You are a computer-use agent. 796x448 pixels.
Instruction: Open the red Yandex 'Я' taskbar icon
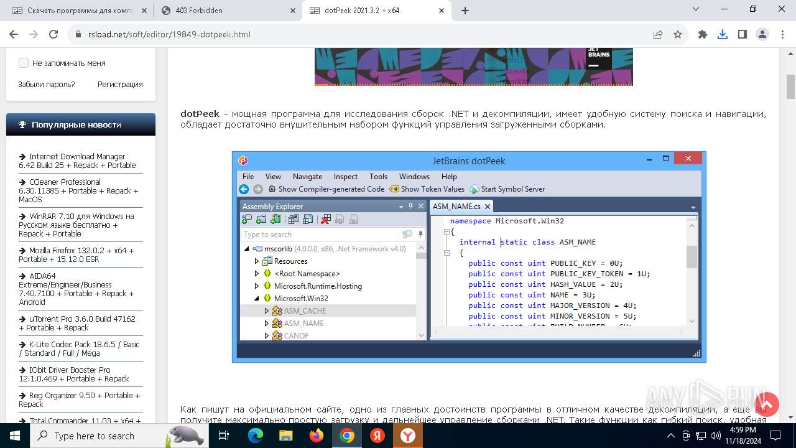377,436
